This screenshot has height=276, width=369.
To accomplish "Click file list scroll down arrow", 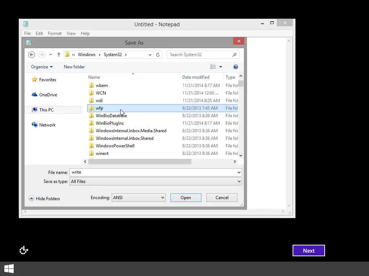I will point(241,155).
